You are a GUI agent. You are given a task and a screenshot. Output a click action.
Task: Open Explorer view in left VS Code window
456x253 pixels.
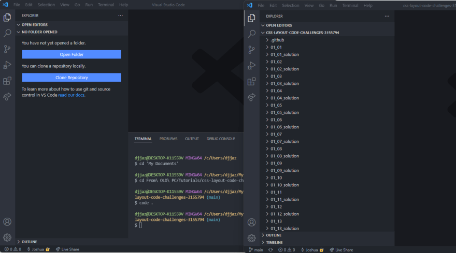7,18
